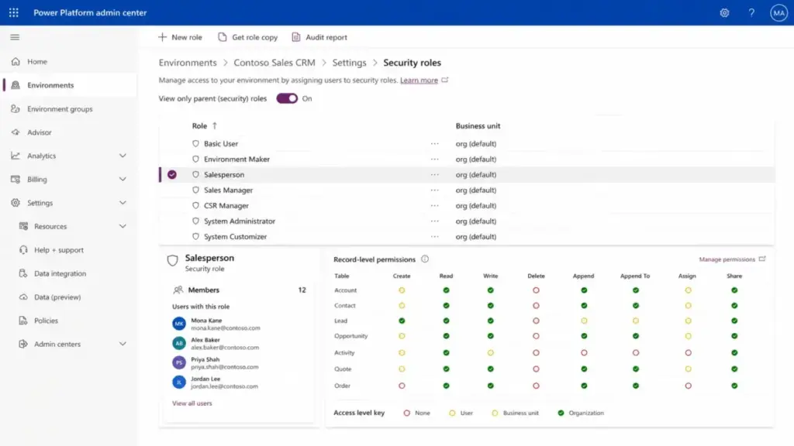Open more options for Environment Maker
The image size is (794, 446).
point(434,159)
